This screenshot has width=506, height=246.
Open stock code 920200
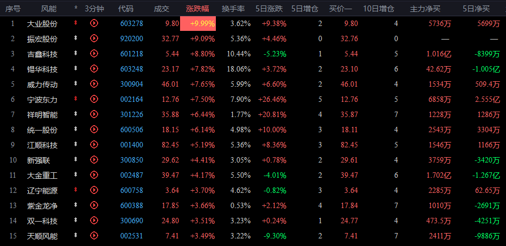(x=132, y=38)
